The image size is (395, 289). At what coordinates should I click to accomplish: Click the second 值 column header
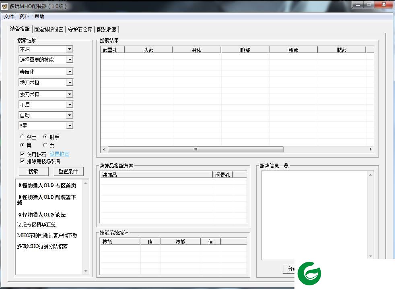(211, 241)
